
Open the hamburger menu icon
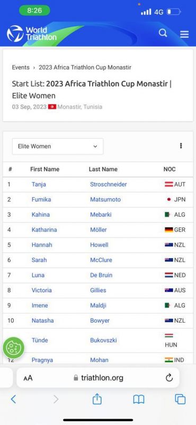(x=184, y=34)
